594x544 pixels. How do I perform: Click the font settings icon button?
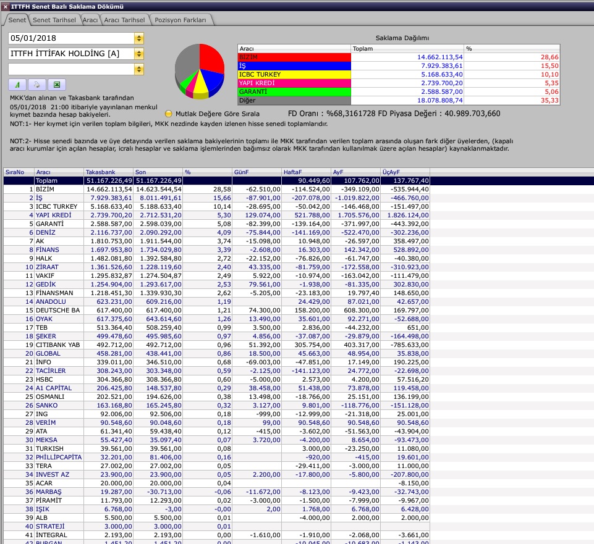17,85
